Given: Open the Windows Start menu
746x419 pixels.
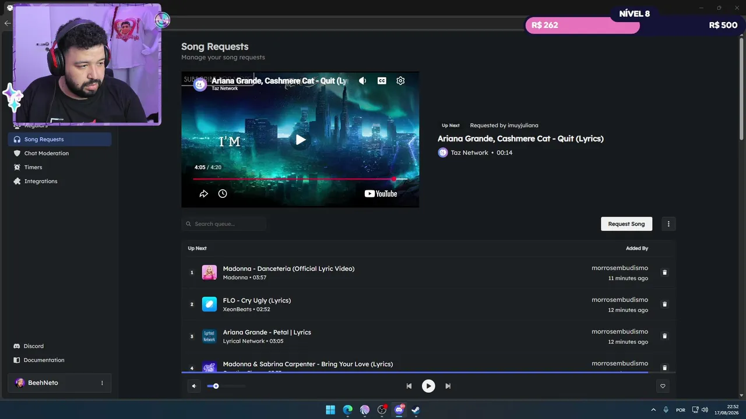Looking at the screenshot, I should [330, 410].
